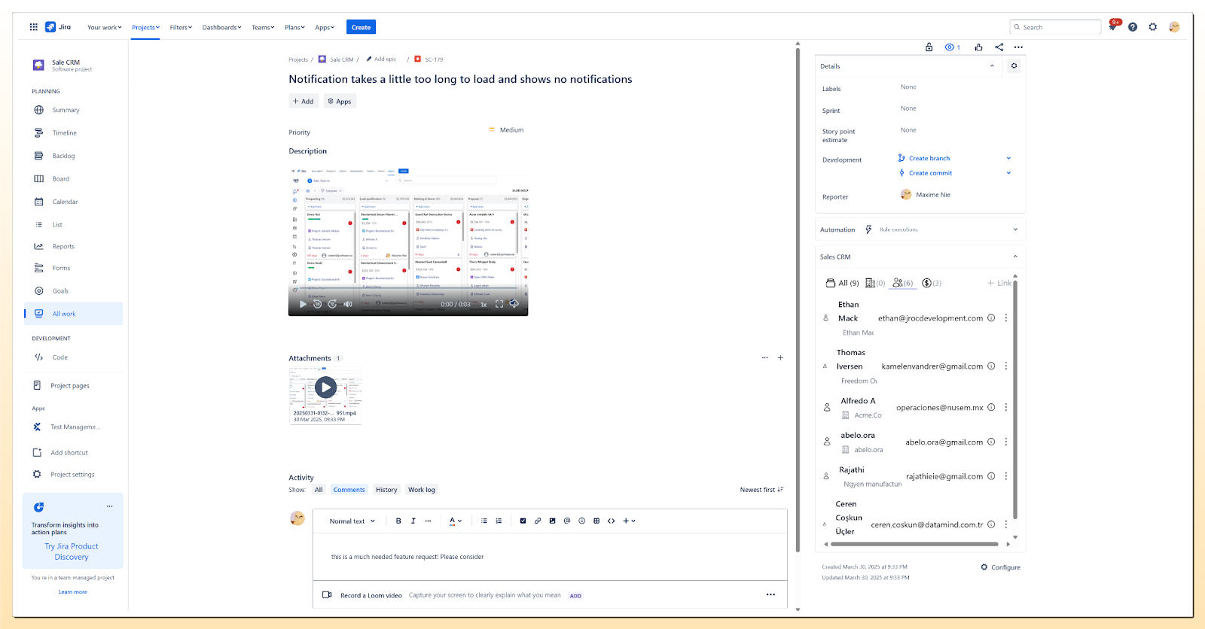Expand the Automation section
Viewport: 1205px width, 629px height.
coord(1015,229)
